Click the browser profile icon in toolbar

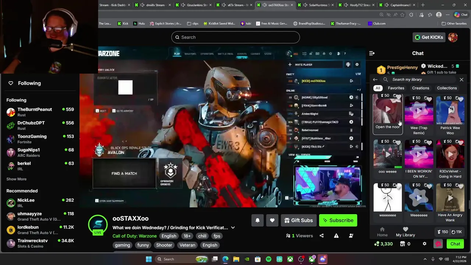click(x=439, y=15)
